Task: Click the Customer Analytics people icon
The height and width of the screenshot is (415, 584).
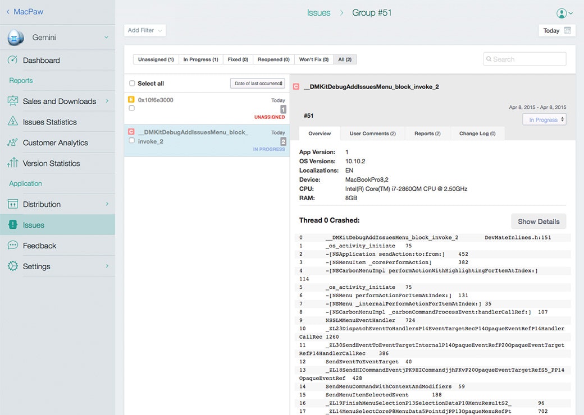Action: [x=13, y=142]
